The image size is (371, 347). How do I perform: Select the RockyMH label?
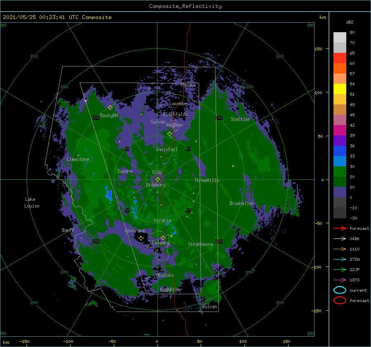coord(109,116)
